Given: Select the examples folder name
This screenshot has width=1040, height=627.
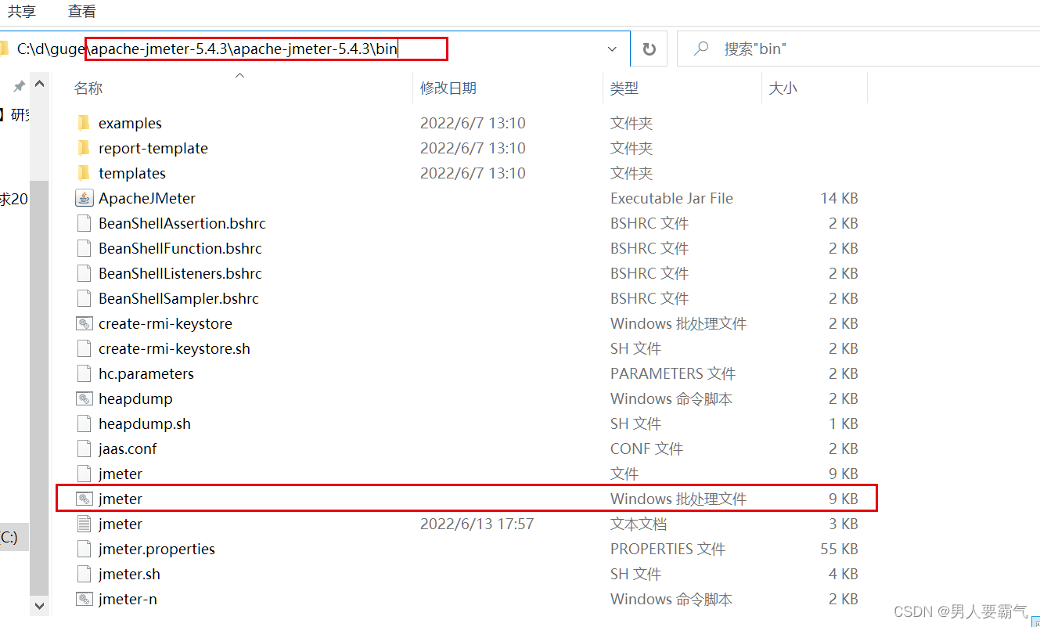Looking at the screenshot, I should [x=130, y=123].
